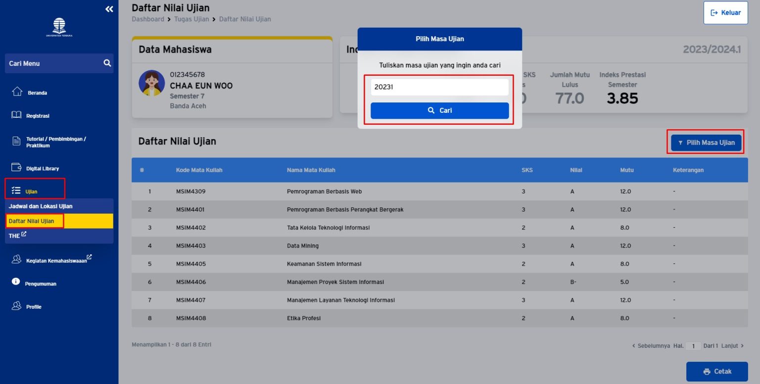This screenshot has width=760, height=384.
Task: Select Jadwal dan Lokasi Ujian submenu item
Action: pyautogui.click(x=41, y=206)
